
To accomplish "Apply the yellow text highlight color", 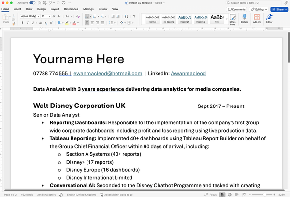I will coord(67,23).
